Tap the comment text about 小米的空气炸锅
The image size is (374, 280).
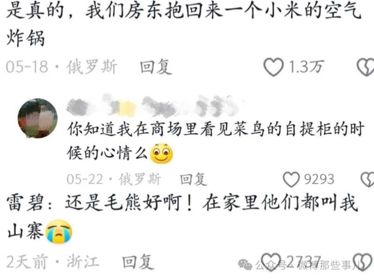183,24
